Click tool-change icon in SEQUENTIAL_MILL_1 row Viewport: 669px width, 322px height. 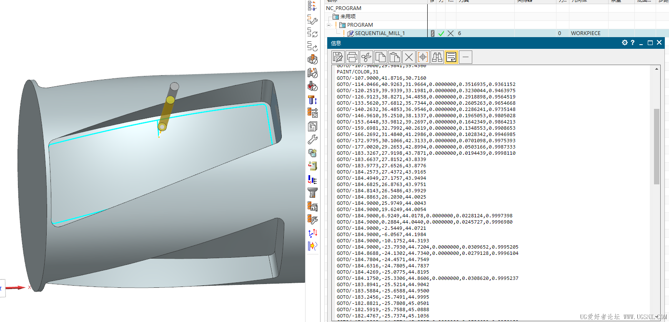pos(432,33)
